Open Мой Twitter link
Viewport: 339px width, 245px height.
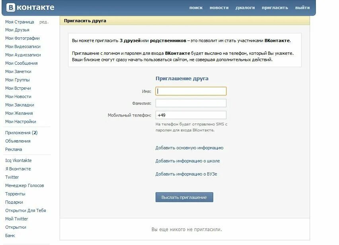[17, 219]
